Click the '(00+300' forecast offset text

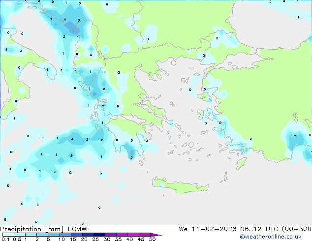(x=296, y=229)
